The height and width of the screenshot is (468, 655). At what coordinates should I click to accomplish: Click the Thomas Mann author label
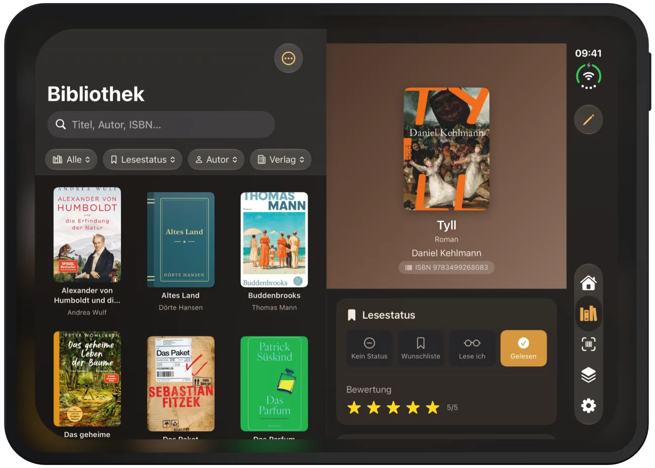tap(274, 308)
